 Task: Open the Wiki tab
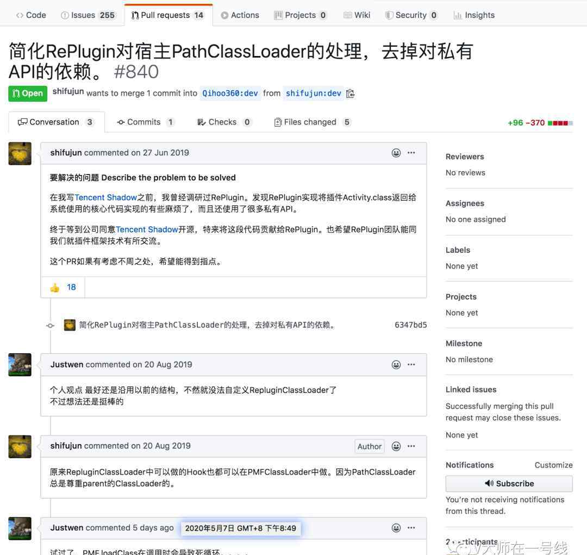point(357,15)
